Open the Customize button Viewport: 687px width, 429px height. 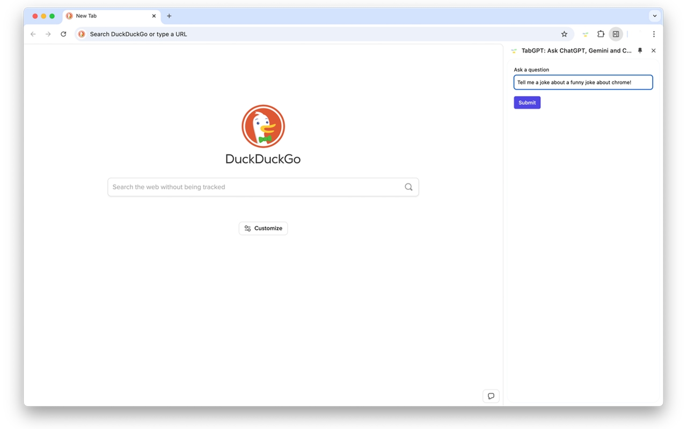tap(263, 228)
